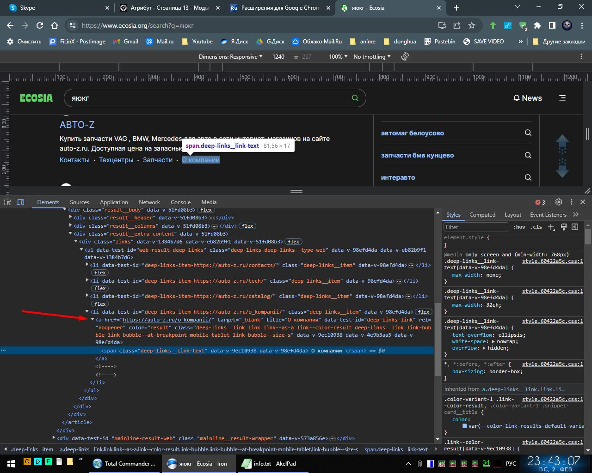Open a new browser tab
This screenshot has width=592, height=473.
456,8
